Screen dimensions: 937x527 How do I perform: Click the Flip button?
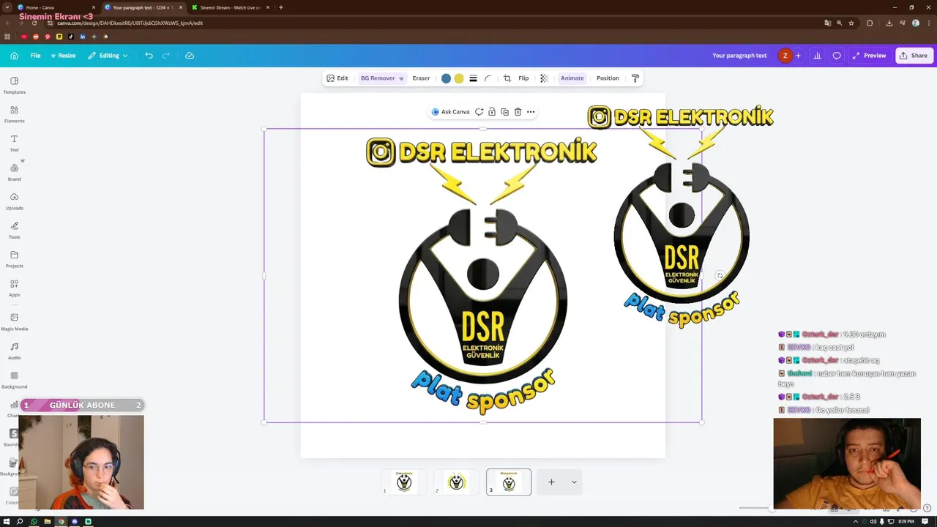pos(523,78)
